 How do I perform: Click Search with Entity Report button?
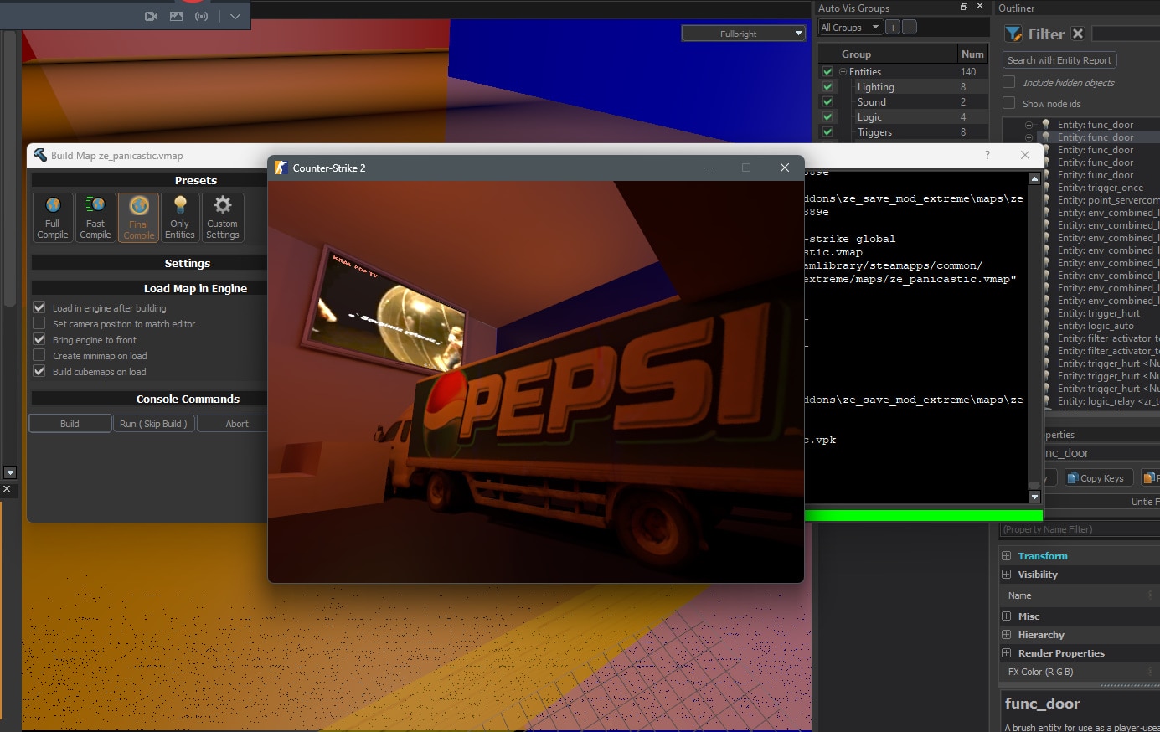[1059, 60]
